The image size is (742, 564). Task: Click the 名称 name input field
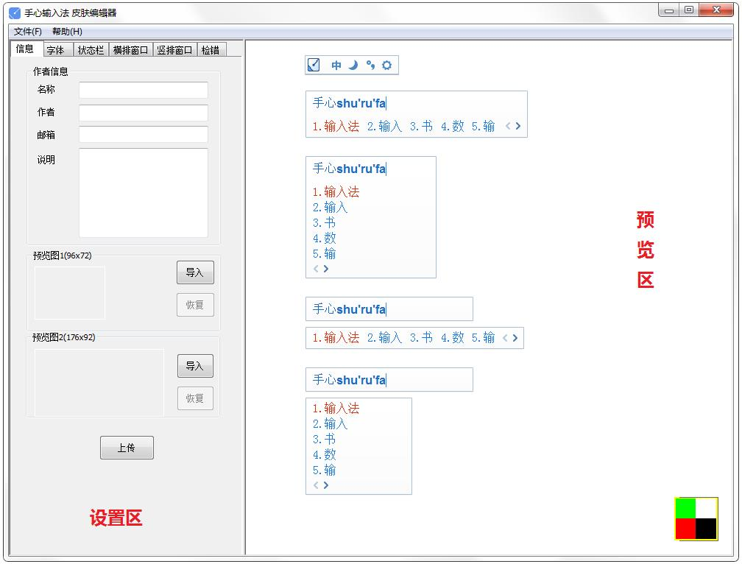click(143, 90)
